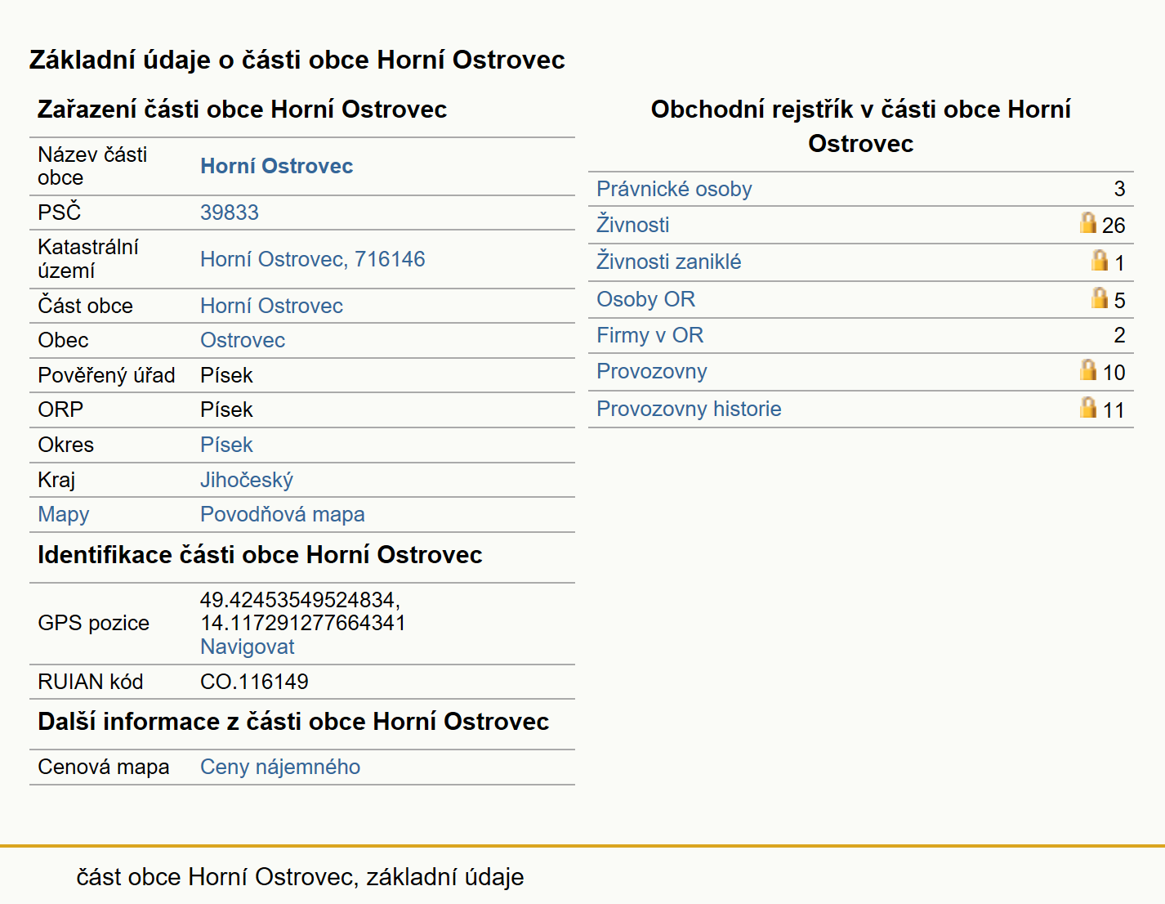Open the Povodňová mapa link
This screenshot has width=1165, height=904.
[283, 514]
